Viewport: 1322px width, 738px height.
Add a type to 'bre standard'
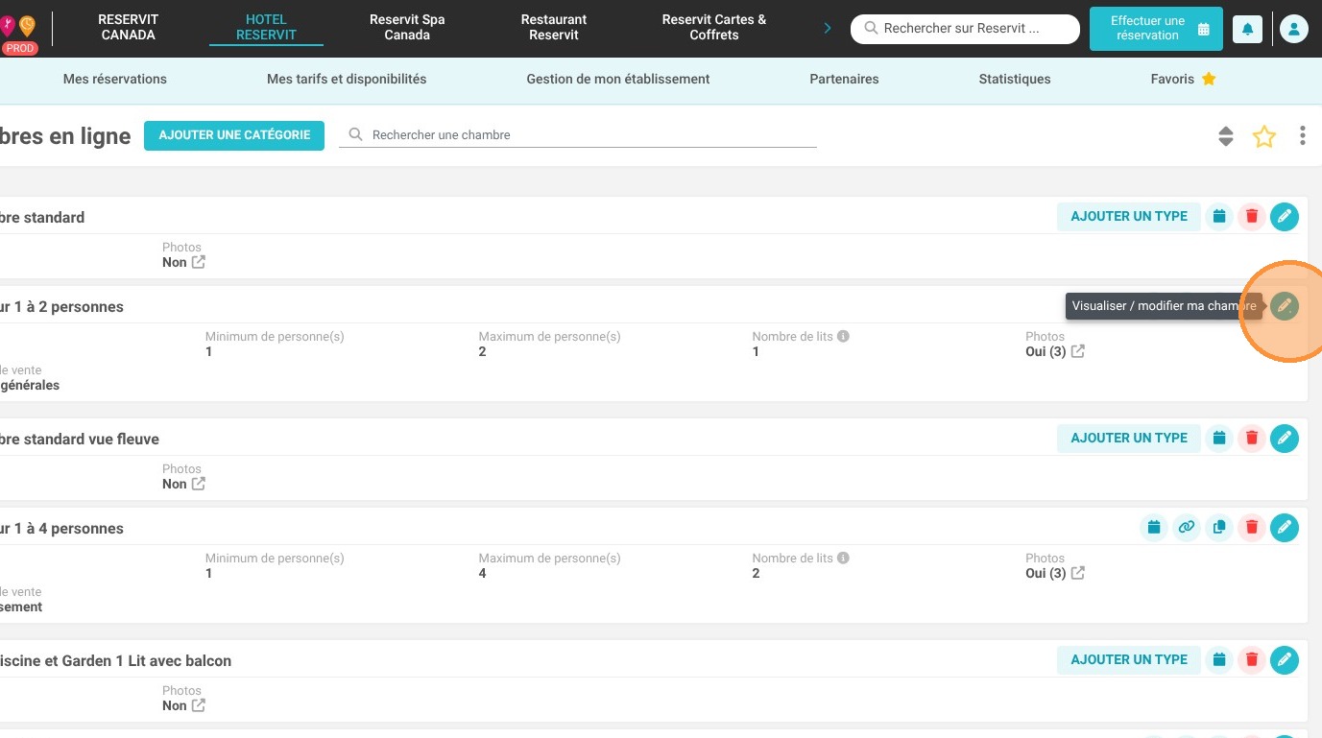click(x=1129, y=217)
